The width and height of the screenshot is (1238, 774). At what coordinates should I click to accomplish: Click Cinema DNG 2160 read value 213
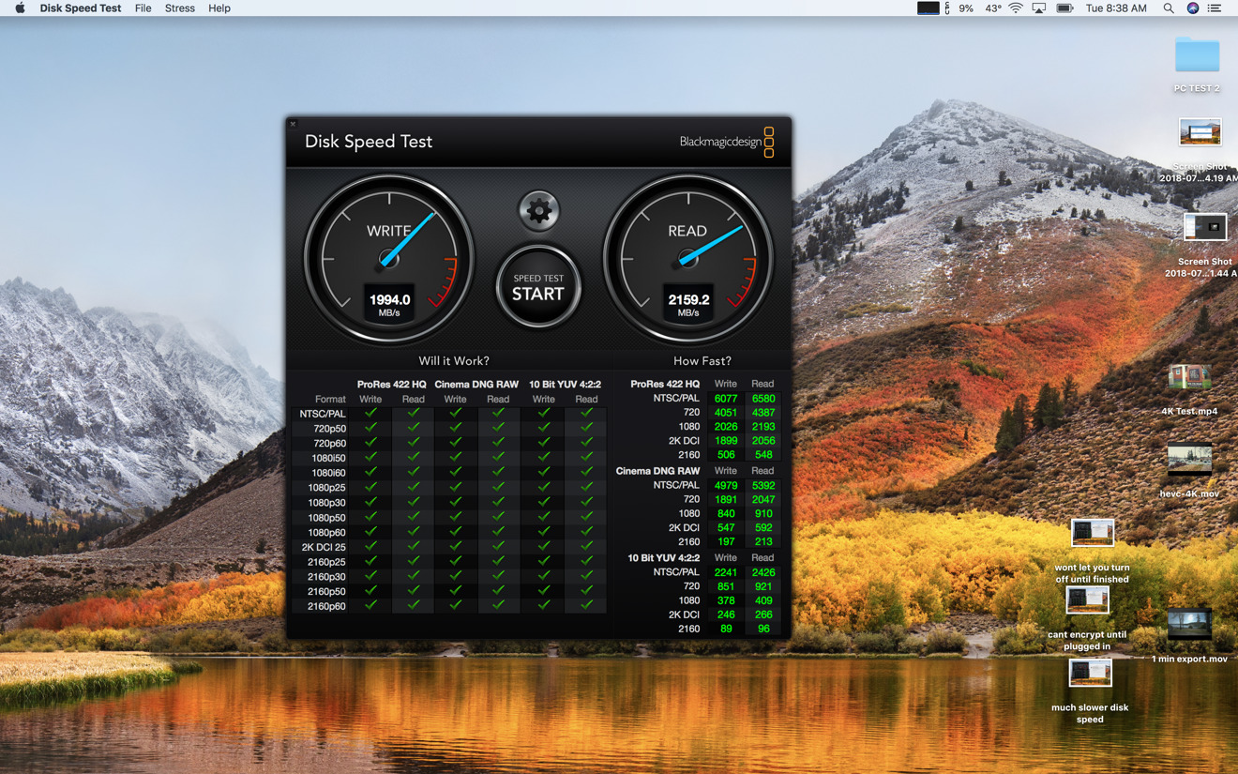(x=763, y=542)
